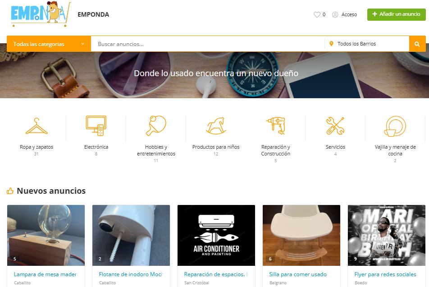Image resolution: width=429 pixels, height=287 pixels.
Task: Open the Todos los Barrios location selector
Action: click(366, 44)
